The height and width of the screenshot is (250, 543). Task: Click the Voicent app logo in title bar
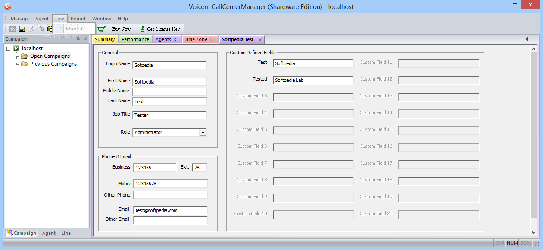(7, 6)
